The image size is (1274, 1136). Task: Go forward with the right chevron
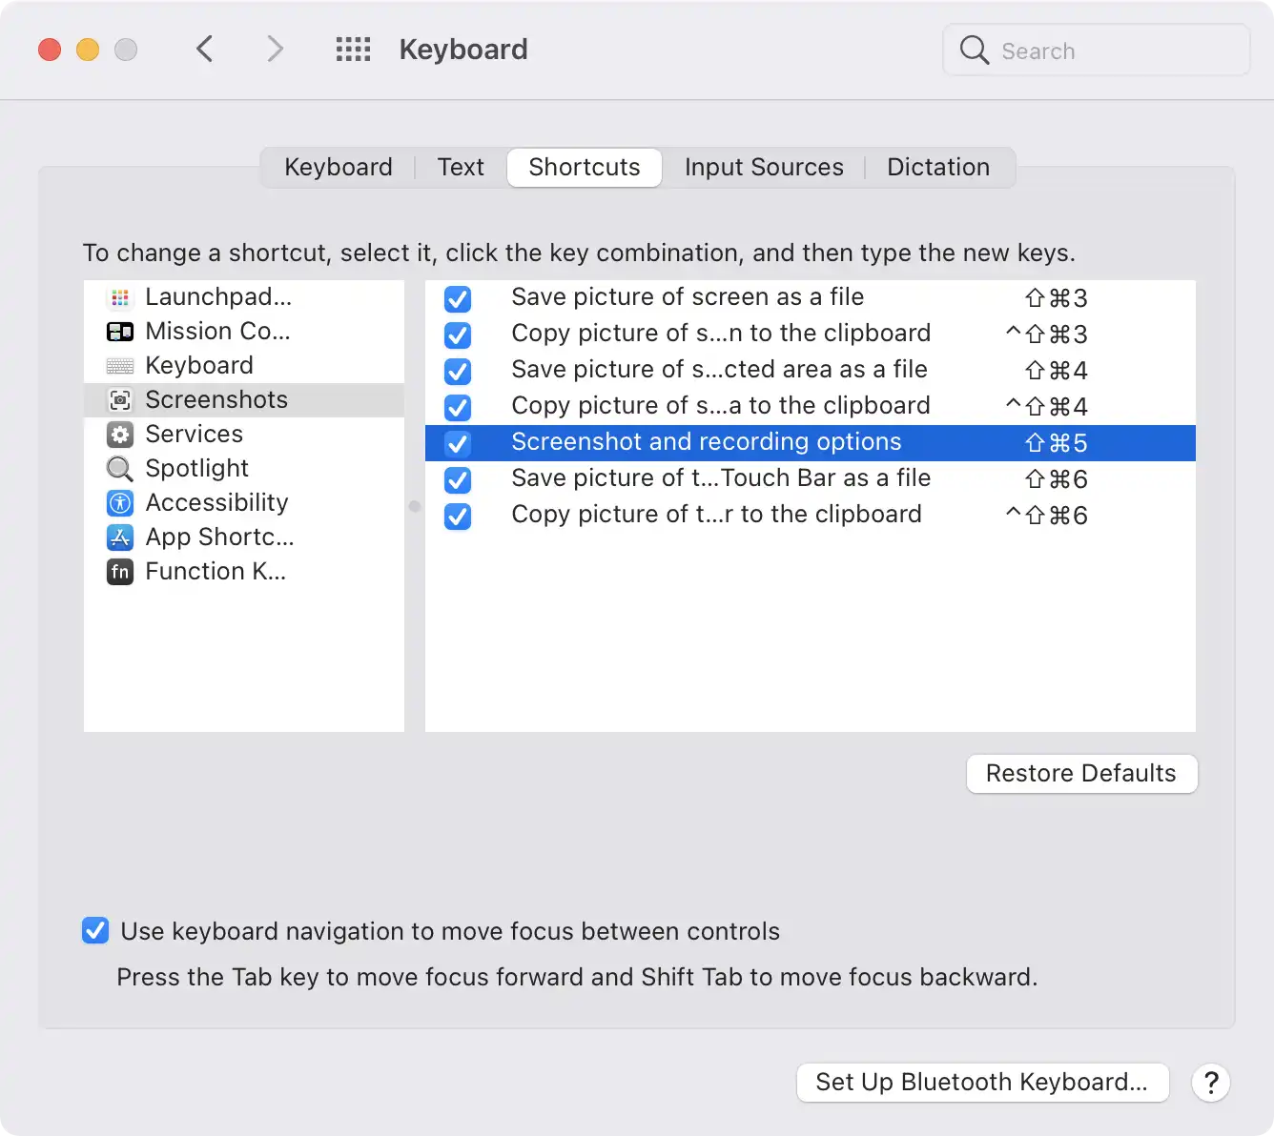275,49
